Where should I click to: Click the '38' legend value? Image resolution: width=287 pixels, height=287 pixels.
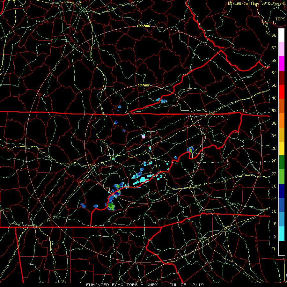(x=274, y=123)
